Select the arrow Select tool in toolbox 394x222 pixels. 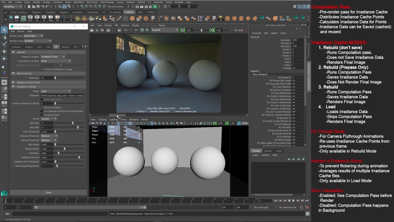tap(4, 30)
